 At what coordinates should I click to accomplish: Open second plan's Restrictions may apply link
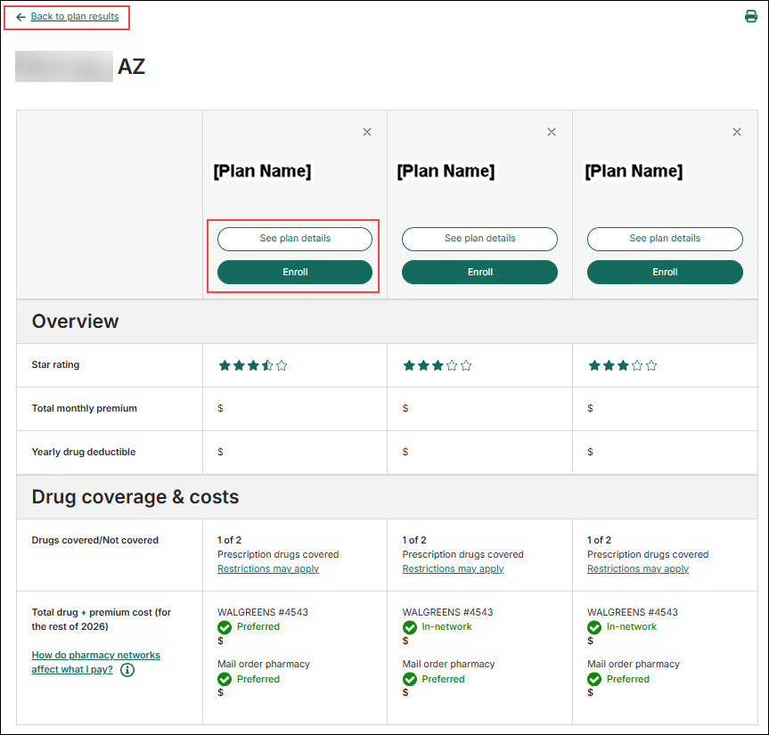click(454, 568)
